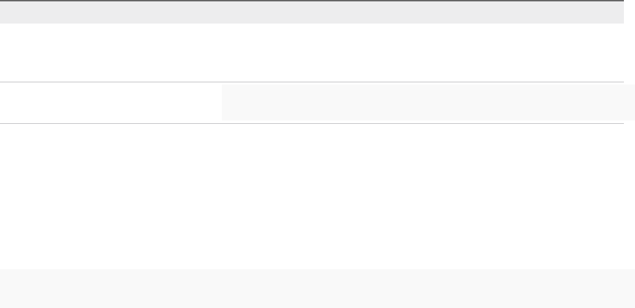
Task: Click the dark top border above header
Action: pos(312,1)
